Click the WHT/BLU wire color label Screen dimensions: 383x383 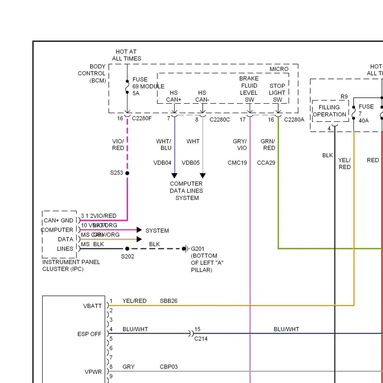164,145
